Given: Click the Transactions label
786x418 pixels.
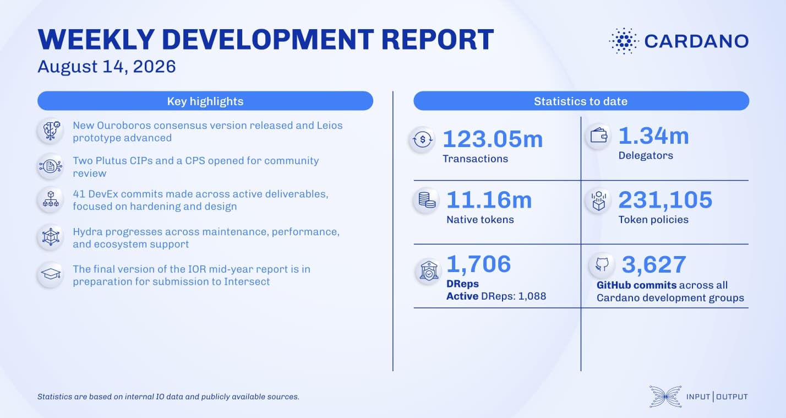Looking at the screenshot, I should tap(476, 159).
